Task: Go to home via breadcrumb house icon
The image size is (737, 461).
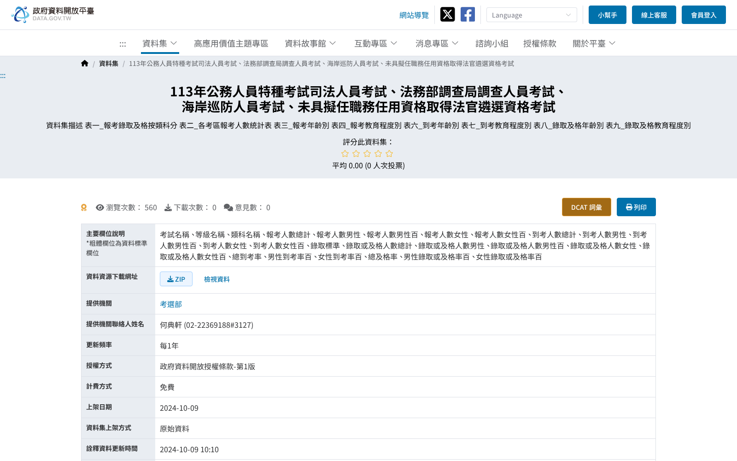Action: click(x=85, y=64)
